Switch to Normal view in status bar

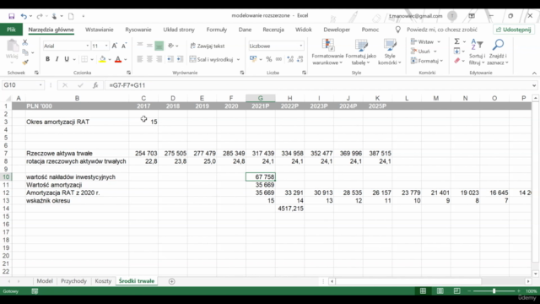click(423, 291)
